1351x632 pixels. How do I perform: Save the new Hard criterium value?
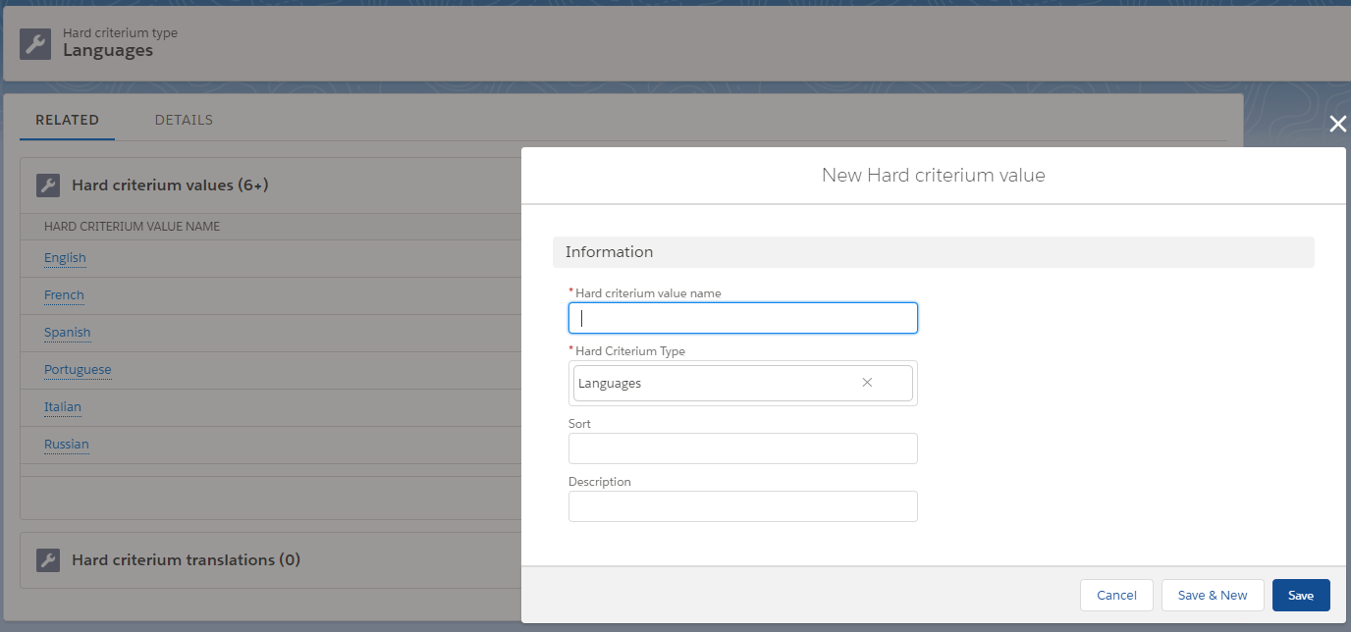[1301, 596]
